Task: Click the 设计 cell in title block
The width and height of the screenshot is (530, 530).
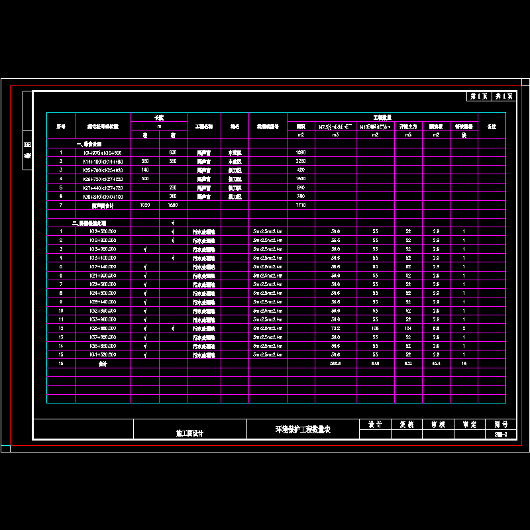Action: click(x=376, y=425)
